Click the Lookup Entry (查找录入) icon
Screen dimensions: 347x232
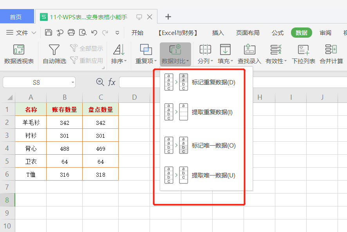[x=249, y=49]
